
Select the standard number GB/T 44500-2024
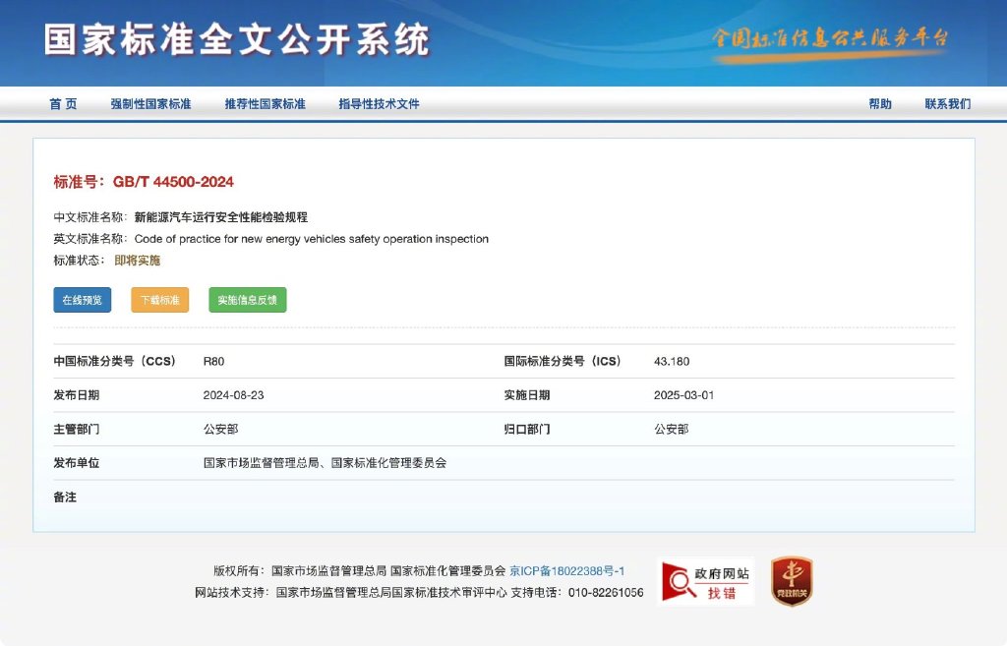[x=173, y=182]
